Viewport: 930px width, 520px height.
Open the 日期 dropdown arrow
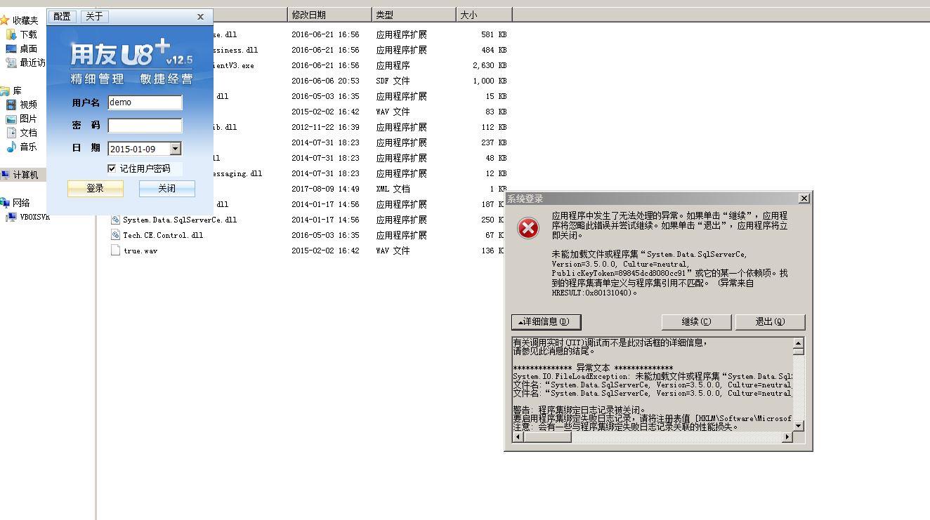176,149
